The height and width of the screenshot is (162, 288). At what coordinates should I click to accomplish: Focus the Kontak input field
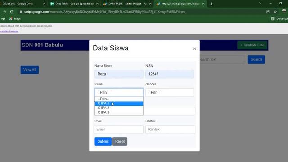(170, 130)
